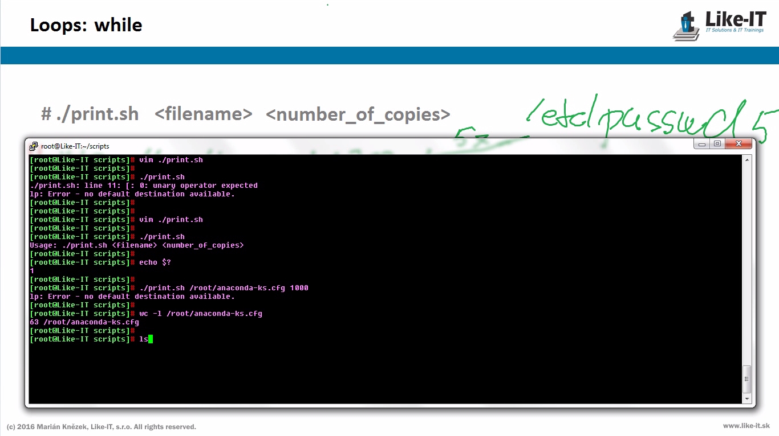Click the terminal scrollbar down arrow
This screenshot has width=779, height=436.
point(747,399)
